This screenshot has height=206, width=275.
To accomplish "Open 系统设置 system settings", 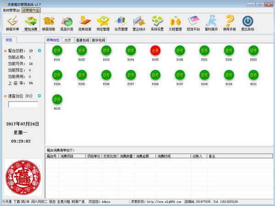I will click(157, 23).
